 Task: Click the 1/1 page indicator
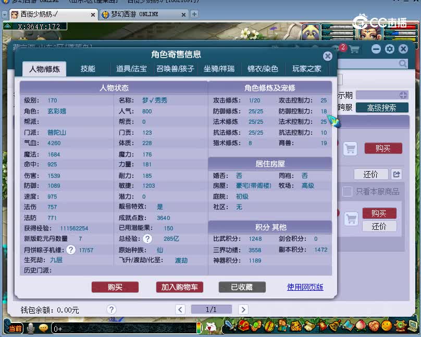coord(212,309)
